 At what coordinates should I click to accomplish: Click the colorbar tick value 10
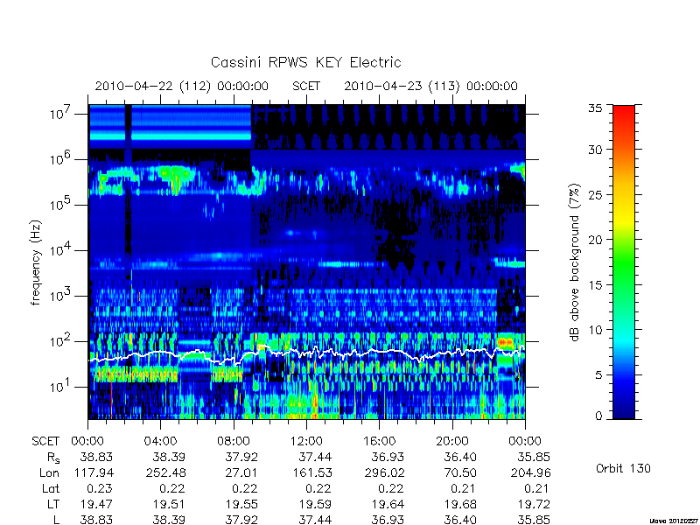pyautogui.click(x=595, y=330)
